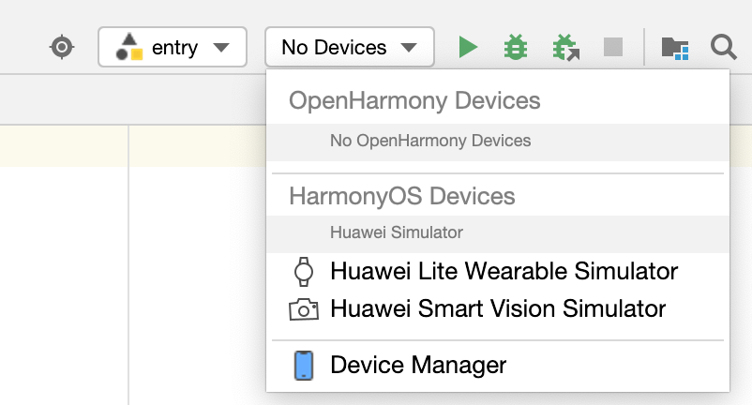Collapse the No Devices dropdown

point(350,47)
